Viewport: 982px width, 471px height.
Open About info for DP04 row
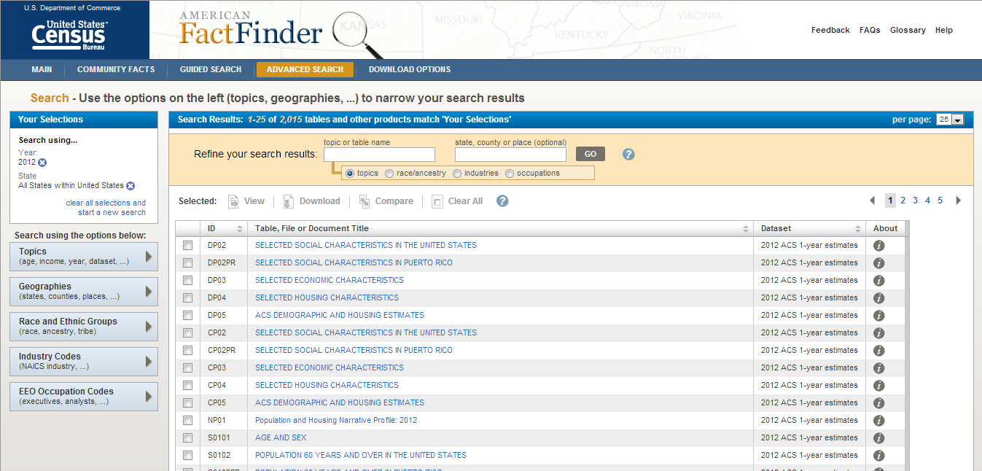(x=878, y=298)
